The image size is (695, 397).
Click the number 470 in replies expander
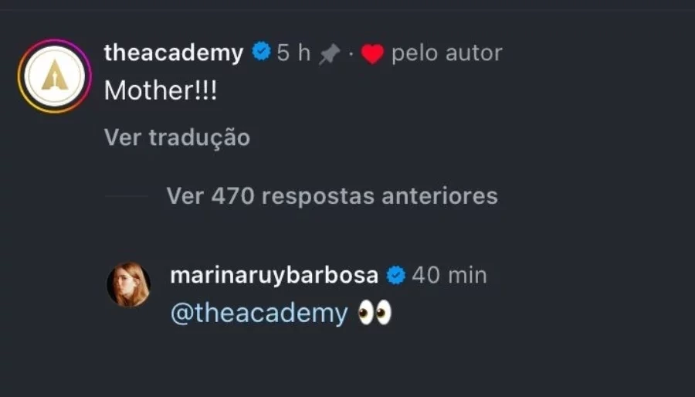click(x=232, y=196)
